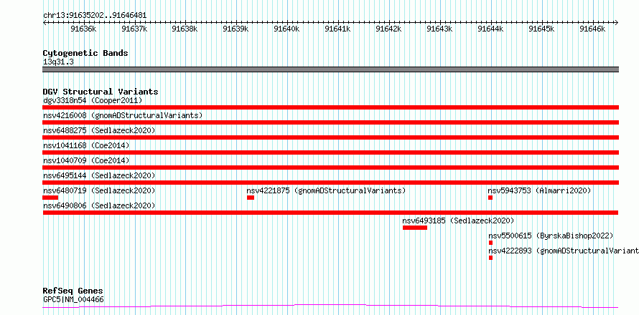The width and height of the screenshot is (639, 315).
Task: Click the red bar under nsv4216008
Action: click(x=330, y=122)
